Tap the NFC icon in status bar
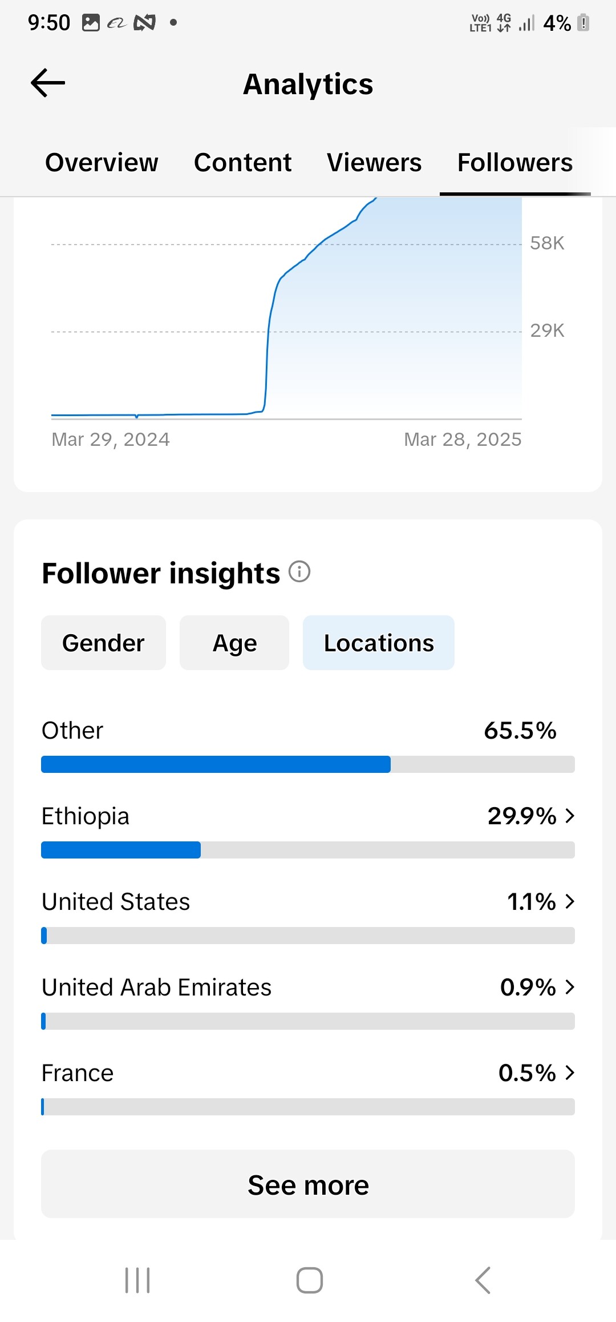 point(144,23)
